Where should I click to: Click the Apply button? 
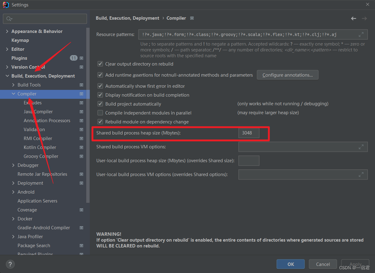[x=355, y=264]
